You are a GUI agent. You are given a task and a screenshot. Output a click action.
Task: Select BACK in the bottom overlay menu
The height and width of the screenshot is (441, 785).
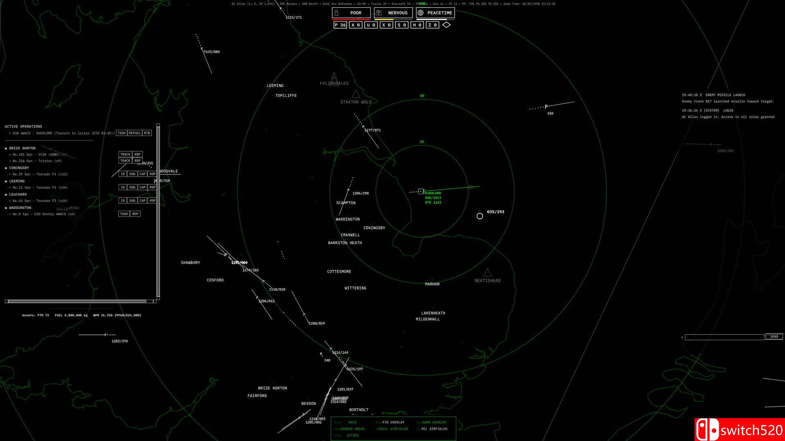pos(352,422)
